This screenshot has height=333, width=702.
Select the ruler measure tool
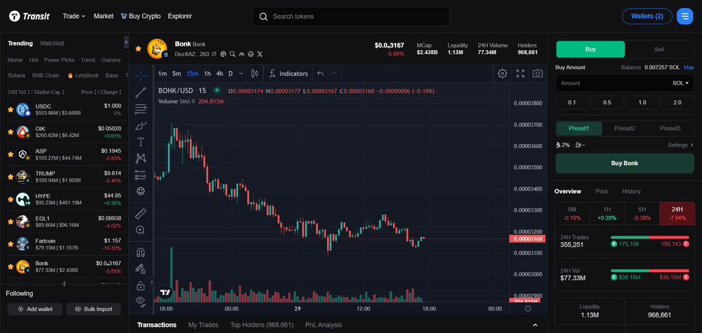click(x=141, y=214)
